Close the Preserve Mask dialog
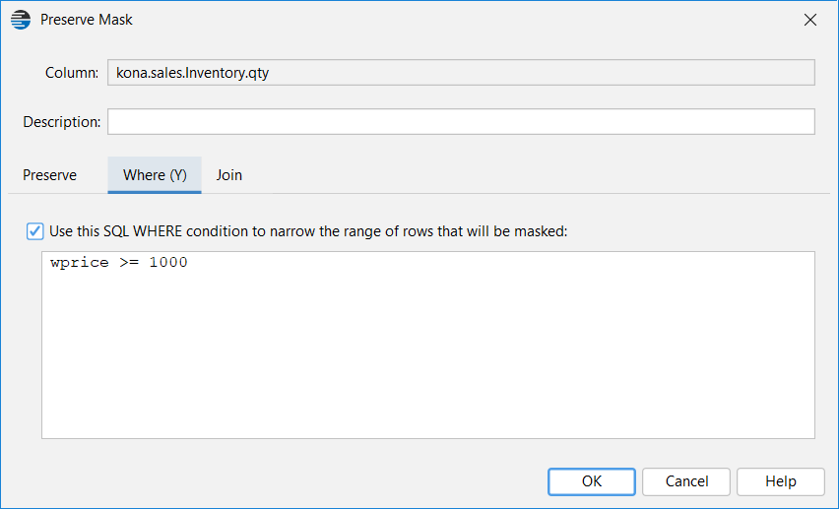The image size is (839, 509). [x=810, y=20]
